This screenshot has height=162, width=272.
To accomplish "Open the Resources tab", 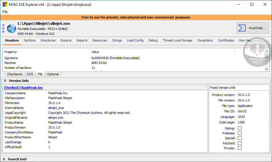I will (x=100, y=40).
